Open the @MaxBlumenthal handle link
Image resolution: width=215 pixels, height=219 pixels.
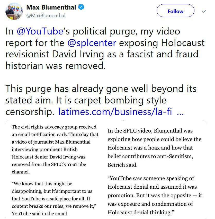coord(46,15)
